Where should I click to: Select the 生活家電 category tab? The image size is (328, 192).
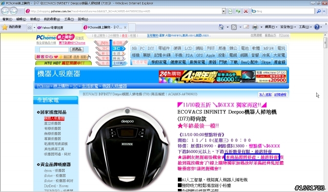140,62
